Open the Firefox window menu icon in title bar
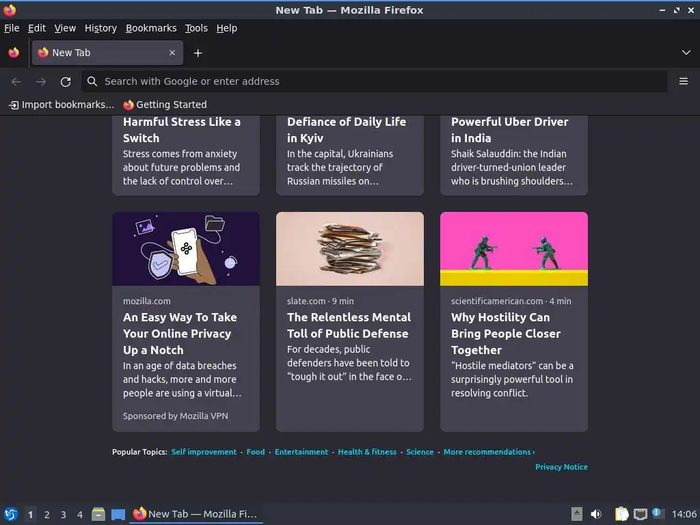This screenshot has width=700, height=525. (10, 10)
